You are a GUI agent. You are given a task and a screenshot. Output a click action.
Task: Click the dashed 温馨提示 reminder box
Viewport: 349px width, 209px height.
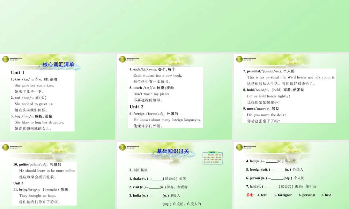tap(213, 159)
